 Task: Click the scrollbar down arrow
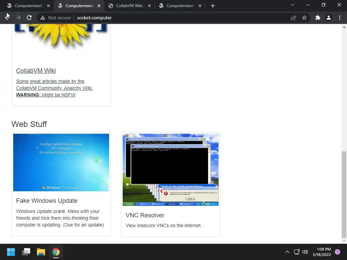coord(344,241)
